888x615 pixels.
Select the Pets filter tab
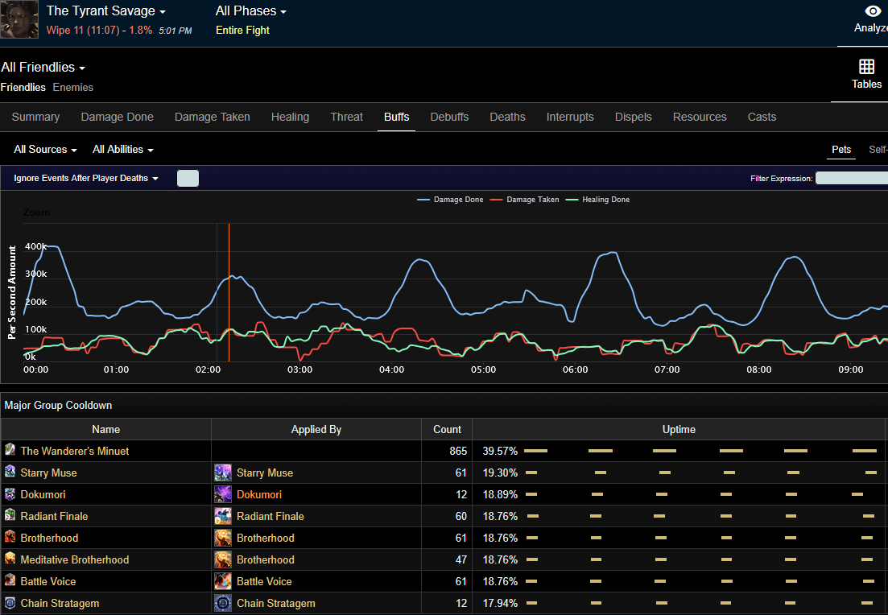pos(841,150)
